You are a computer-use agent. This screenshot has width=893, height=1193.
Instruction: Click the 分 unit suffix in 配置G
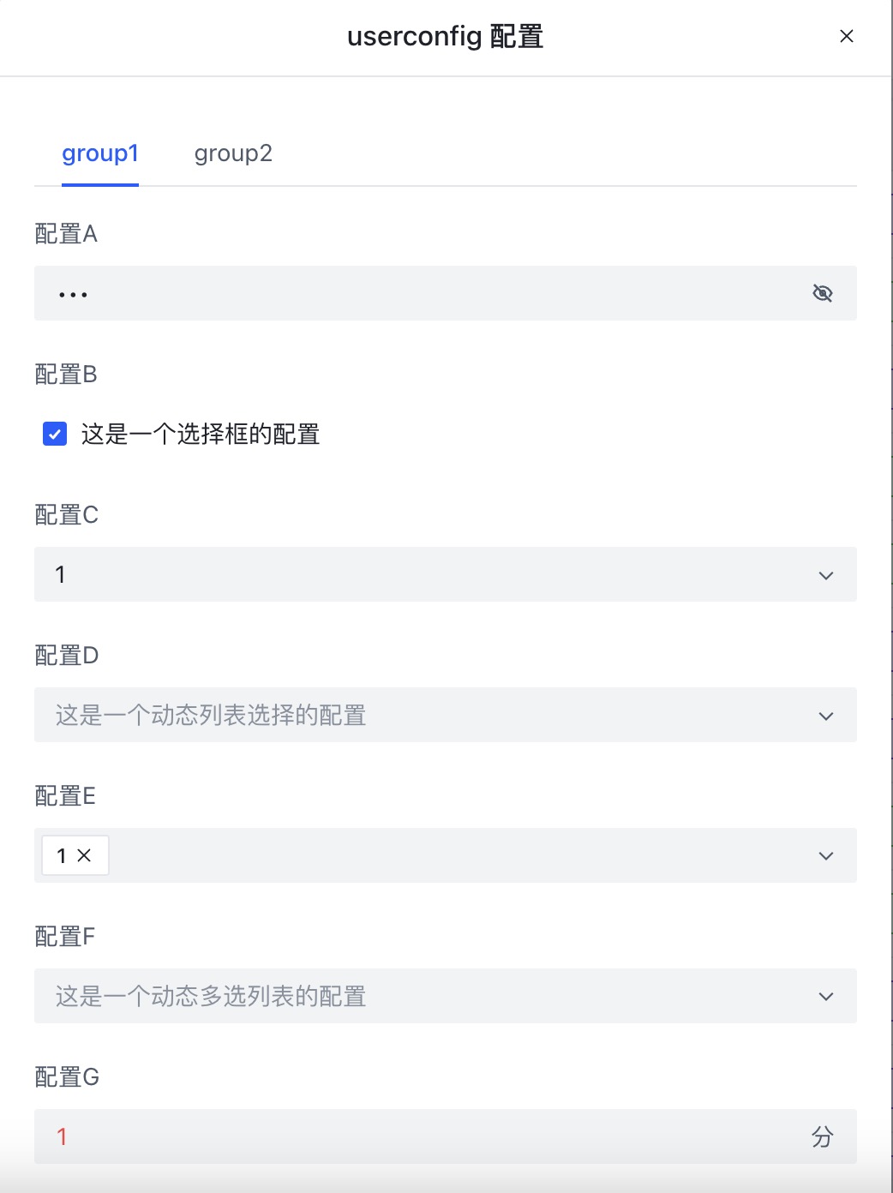822,1136
